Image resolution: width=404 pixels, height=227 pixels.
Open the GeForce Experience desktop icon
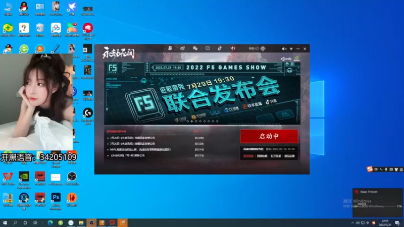tap(24, 180)
